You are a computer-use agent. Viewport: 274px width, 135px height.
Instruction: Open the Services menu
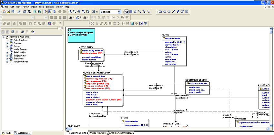pos(50,6)
